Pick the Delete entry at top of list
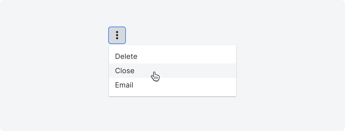 tap(172, 56)
